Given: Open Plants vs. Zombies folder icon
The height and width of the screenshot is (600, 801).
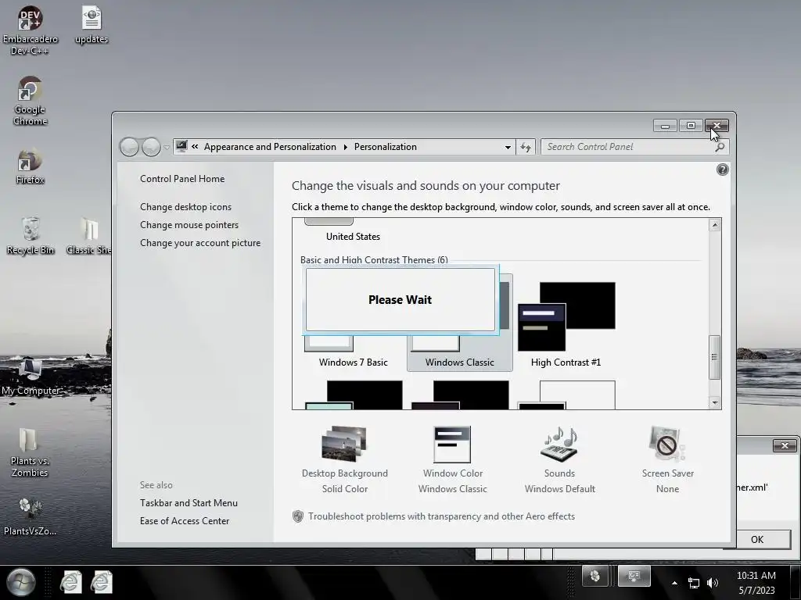Looking at the screenshot, I should point(30,452).
